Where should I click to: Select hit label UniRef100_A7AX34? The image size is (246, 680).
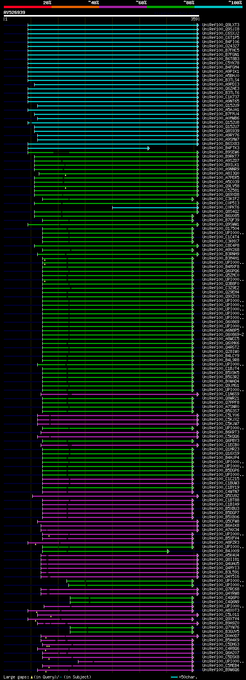coord(221,530)
